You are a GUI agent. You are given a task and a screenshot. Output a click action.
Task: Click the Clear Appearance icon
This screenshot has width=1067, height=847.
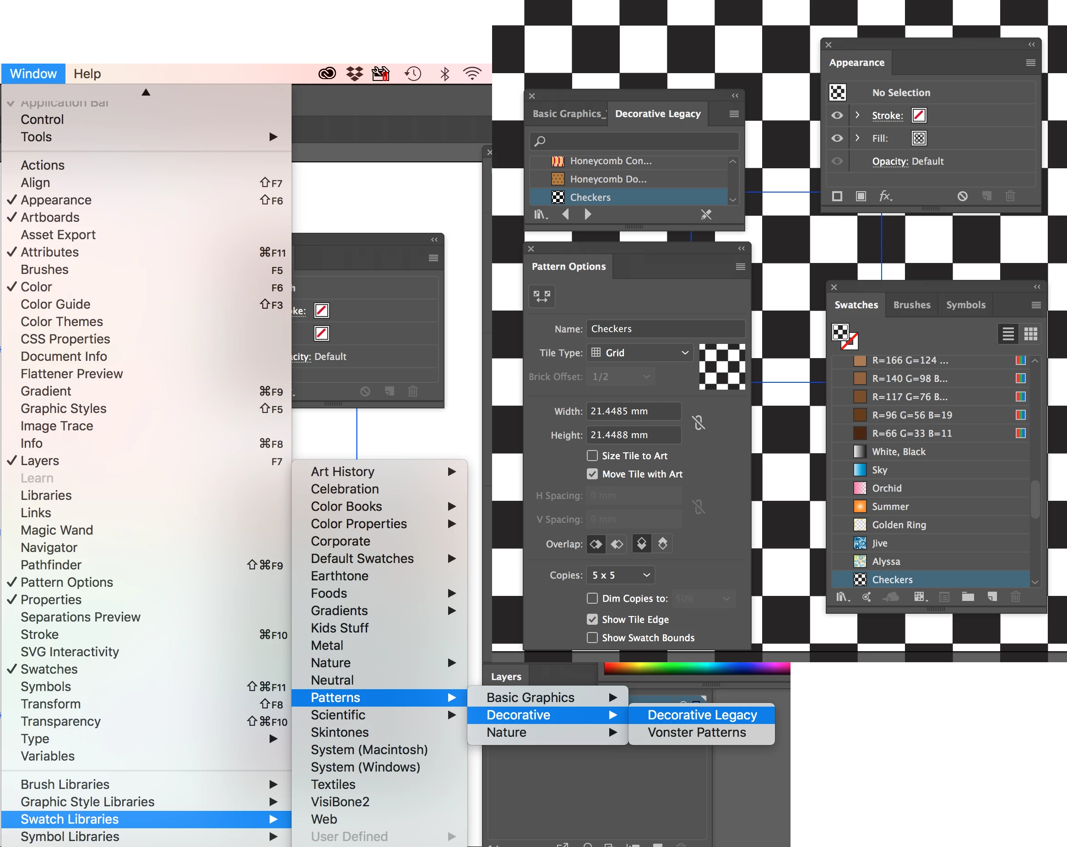pyautogui.click(x=962, y=196)
